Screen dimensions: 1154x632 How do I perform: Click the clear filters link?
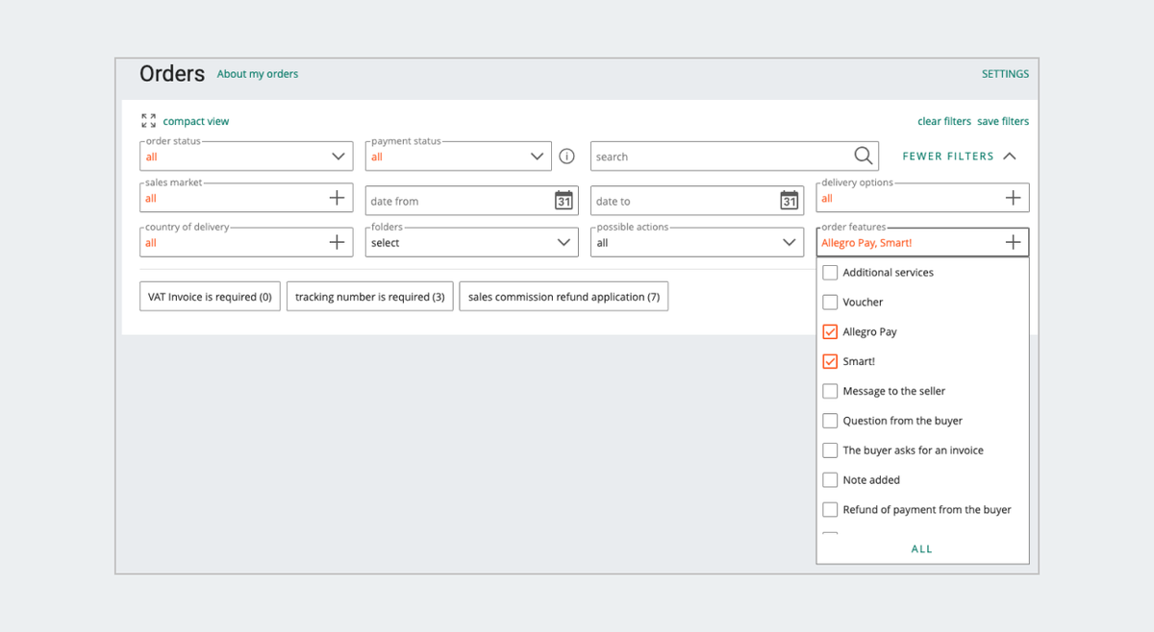click(x=943, y=121)
